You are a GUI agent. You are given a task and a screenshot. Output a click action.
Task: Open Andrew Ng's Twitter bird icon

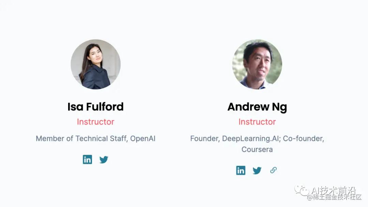point(257,170)
